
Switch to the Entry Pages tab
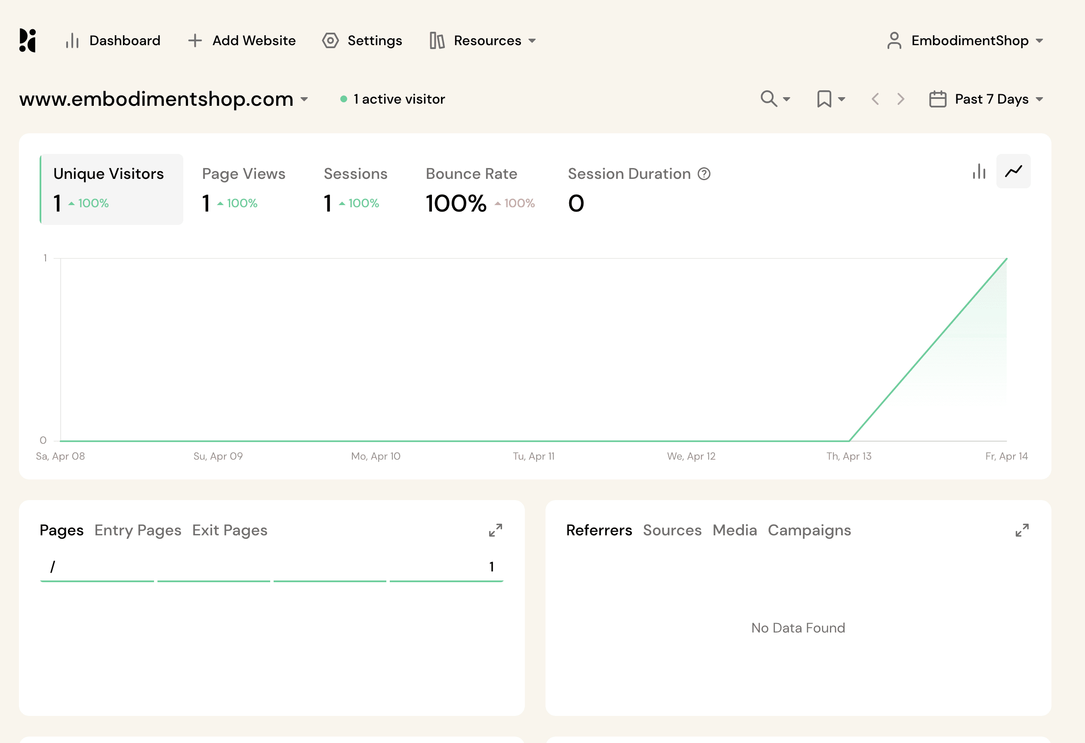click(x=138, y=530)
